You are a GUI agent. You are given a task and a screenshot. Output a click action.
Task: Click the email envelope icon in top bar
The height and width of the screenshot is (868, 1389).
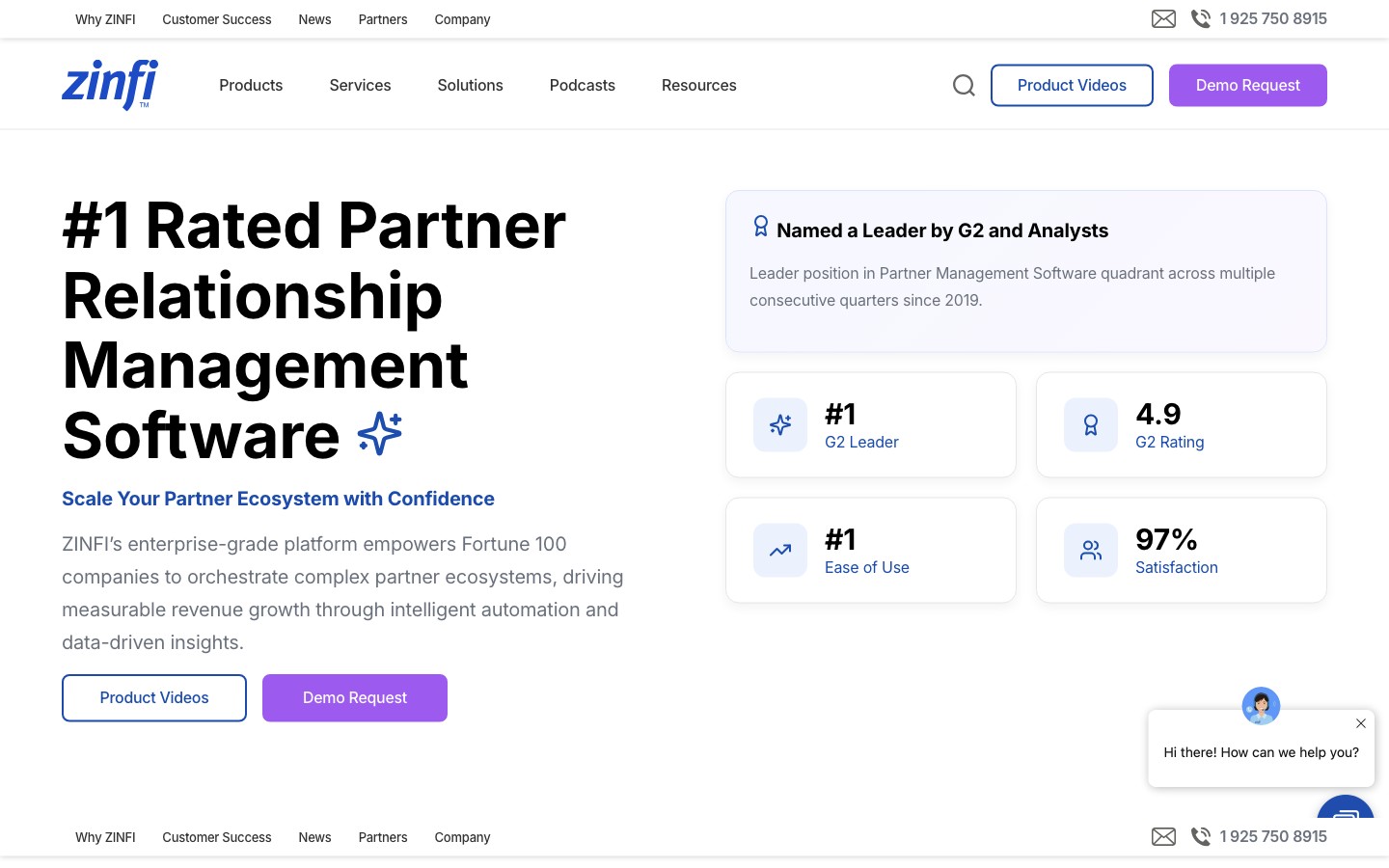(x=1163, y=19)
